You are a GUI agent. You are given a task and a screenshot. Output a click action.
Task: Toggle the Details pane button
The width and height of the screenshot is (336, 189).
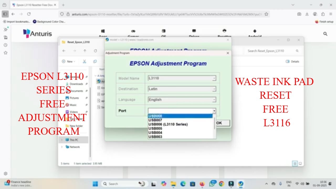pos(292,61)
